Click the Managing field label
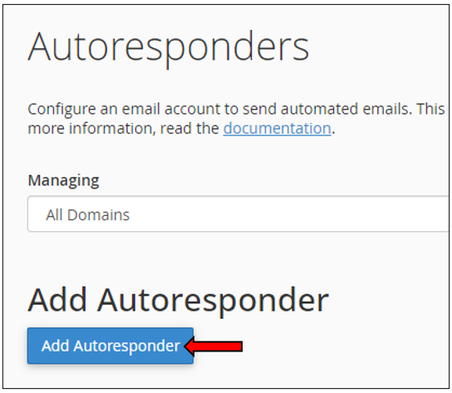Image resolution: width=452 pixels, height=393 pixels. click(63, 180)
